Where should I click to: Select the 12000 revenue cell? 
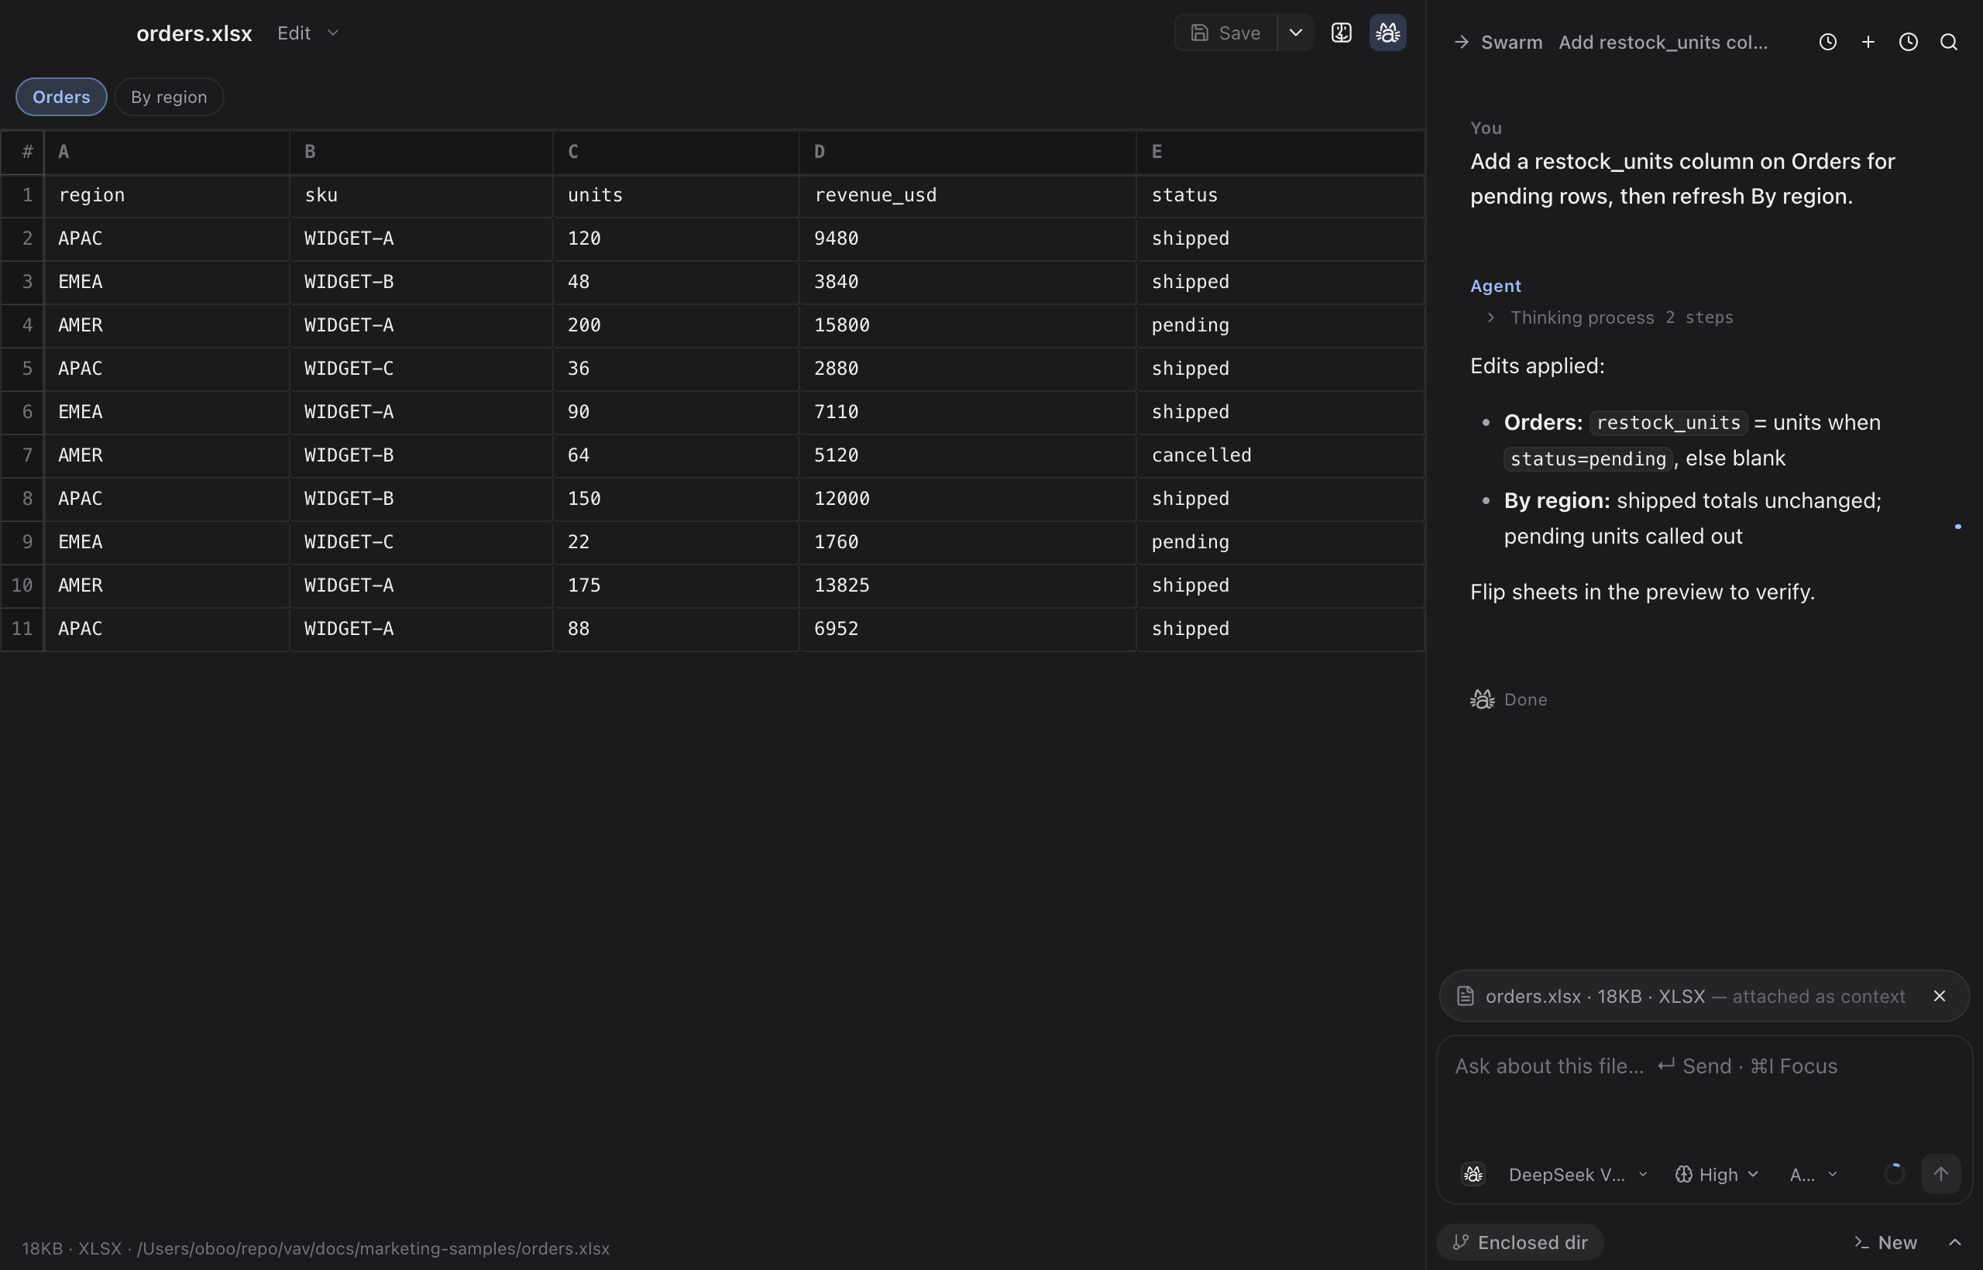967,499
